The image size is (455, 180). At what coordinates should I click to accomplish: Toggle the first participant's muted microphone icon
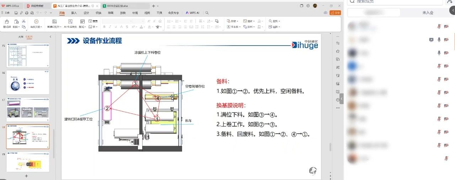[x=439, y=27]
